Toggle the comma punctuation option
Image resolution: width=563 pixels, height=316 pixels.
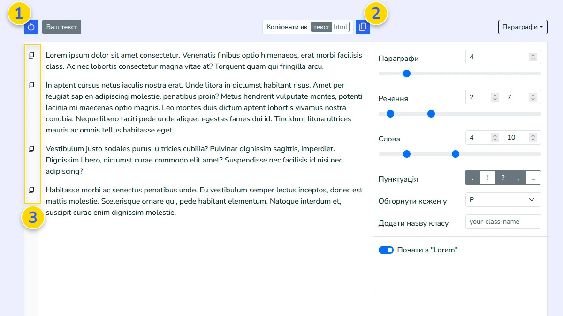[518, 178]
